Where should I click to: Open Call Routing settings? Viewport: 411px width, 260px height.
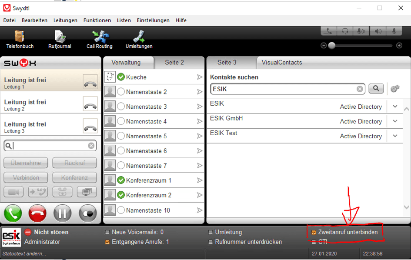click(100, 40)
